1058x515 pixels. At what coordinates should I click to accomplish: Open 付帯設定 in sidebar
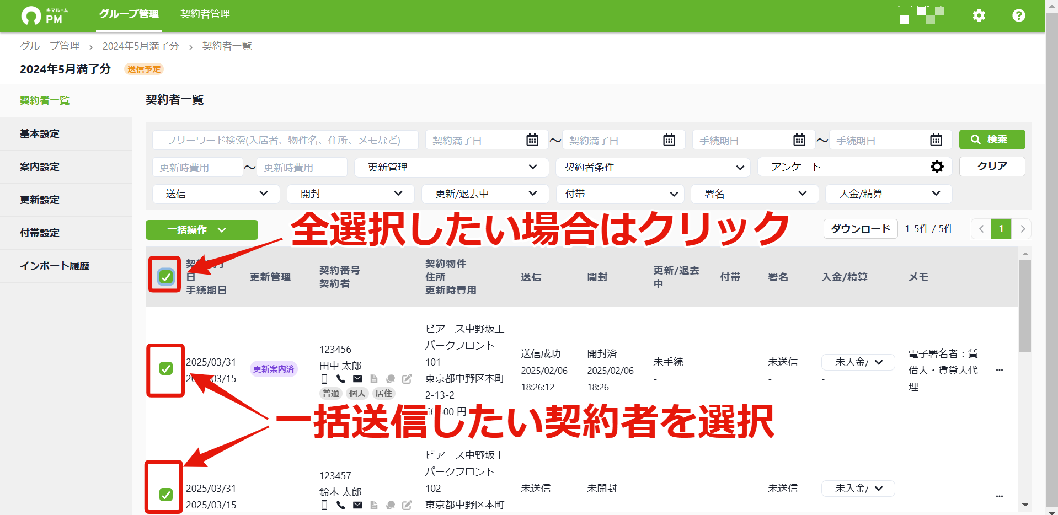tap(66, 233)
